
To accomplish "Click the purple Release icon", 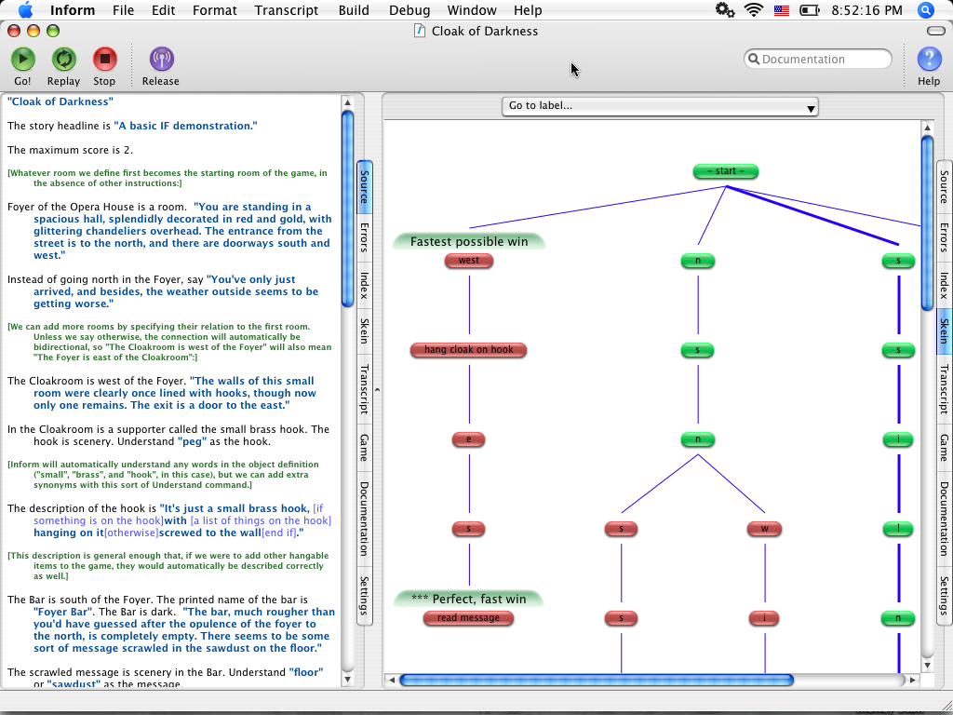I will pyautogui.click(x=161, y=59).
